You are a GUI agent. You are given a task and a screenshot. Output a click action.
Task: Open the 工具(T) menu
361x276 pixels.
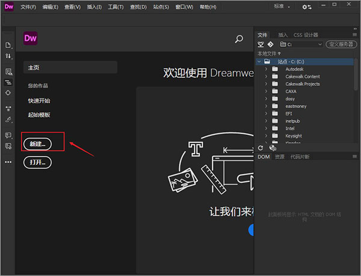click(116, 7)
